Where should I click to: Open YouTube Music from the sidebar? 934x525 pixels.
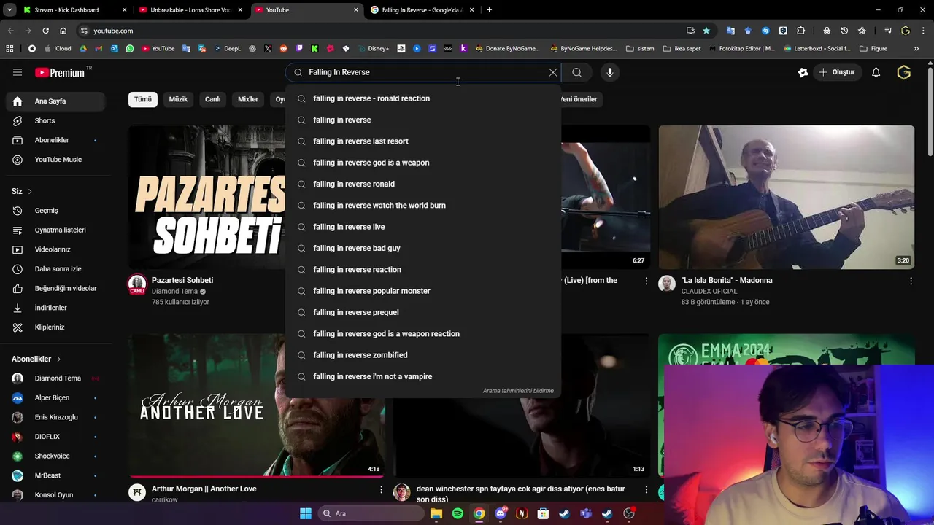click(57, 159)
